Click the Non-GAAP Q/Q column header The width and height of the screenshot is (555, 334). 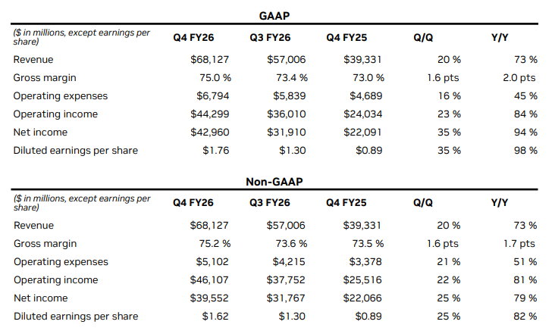[x=423, y=203]
